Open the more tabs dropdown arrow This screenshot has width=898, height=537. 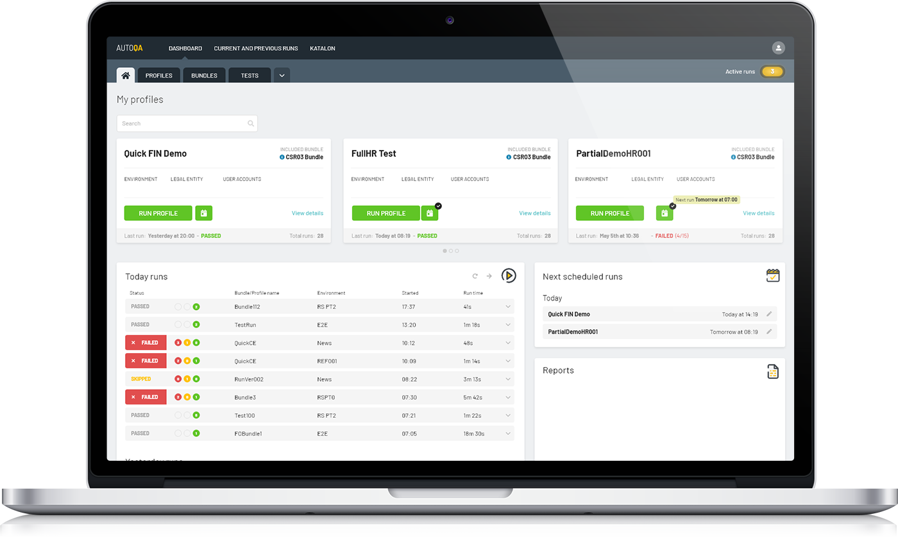pos(282,76)
